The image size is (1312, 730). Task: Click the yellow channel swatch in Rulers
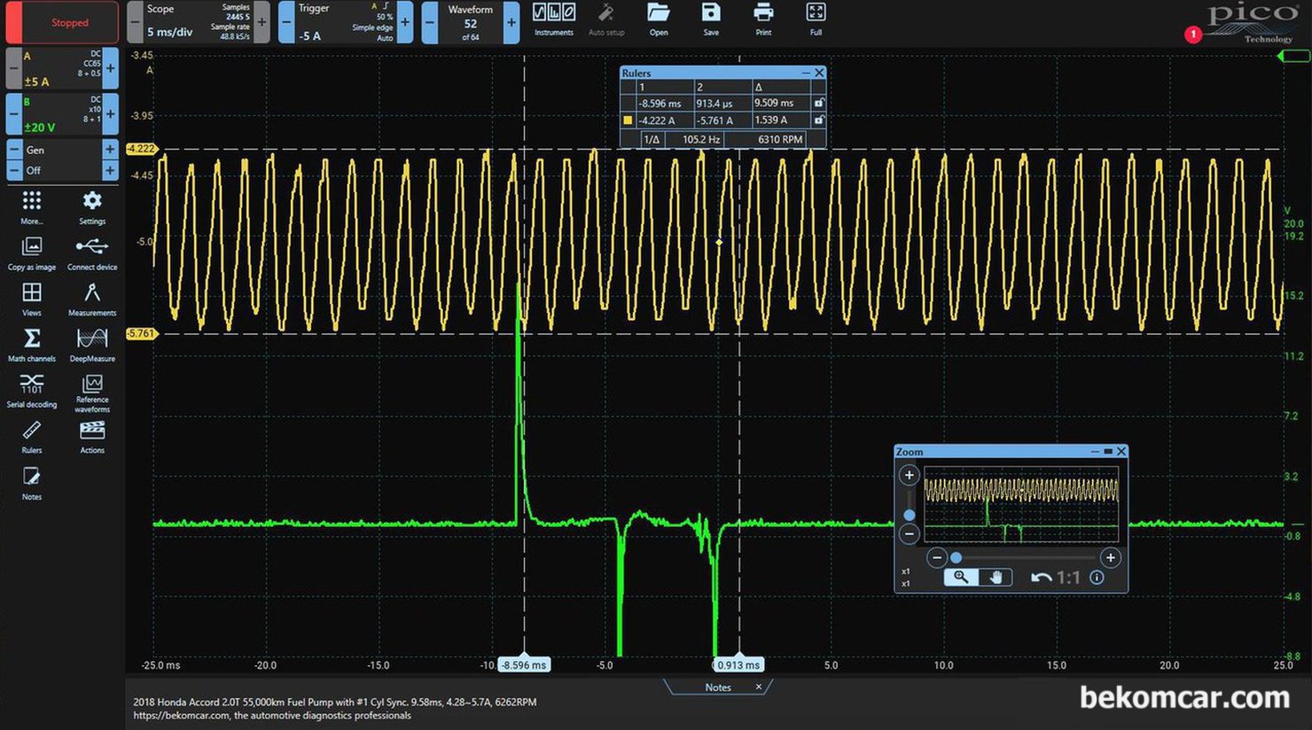(628, 120)
